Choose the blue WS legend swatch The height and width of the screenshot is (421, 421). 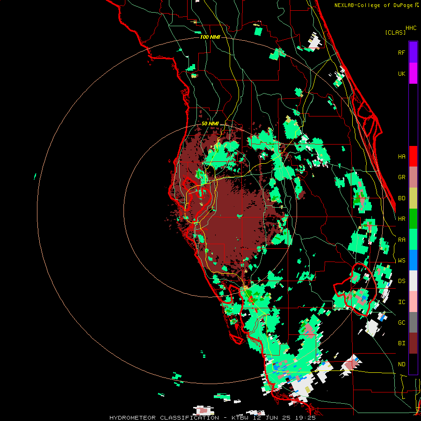413,260
